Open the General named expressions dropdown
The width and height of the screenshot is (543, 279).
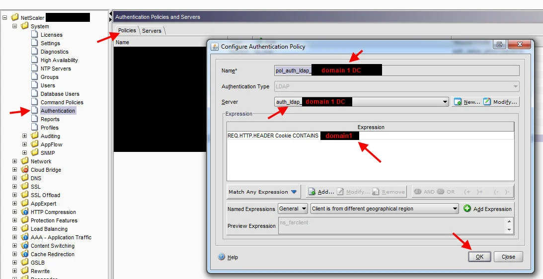coord(304,209)
